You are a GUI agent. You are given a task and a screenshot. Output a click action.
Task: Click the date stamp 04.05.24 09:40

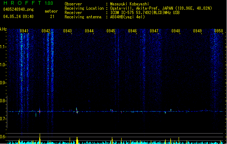coord(18,17)
